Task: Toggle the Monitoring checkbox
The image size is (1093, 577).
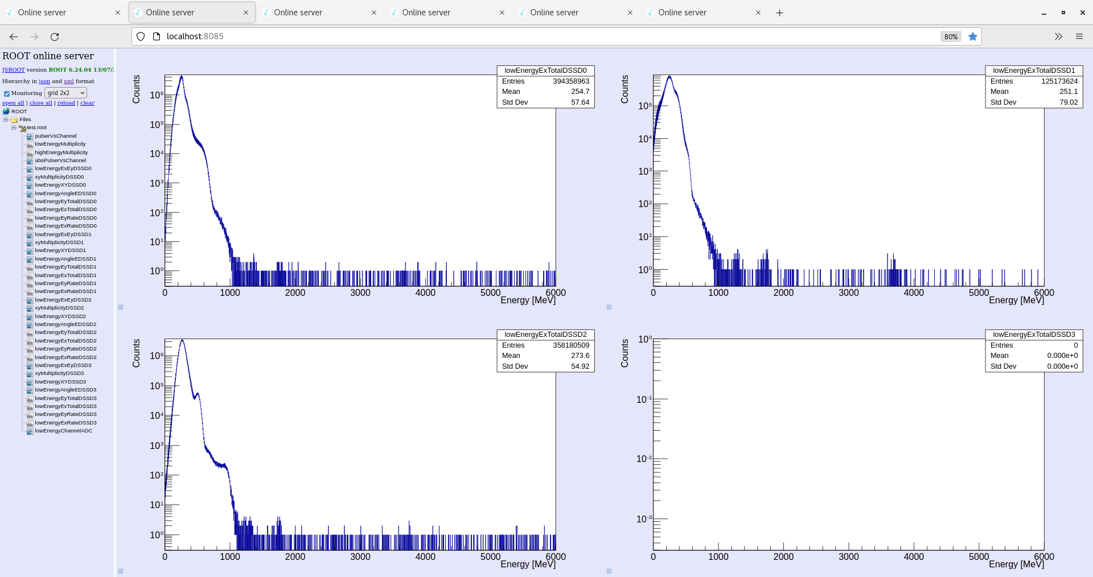Action: [7, 93]
